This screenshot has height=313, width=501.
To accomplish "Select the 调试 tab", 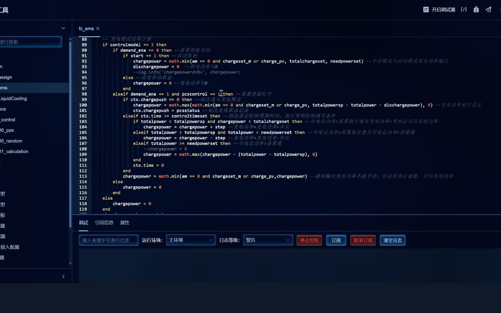I will coord(83,223).
